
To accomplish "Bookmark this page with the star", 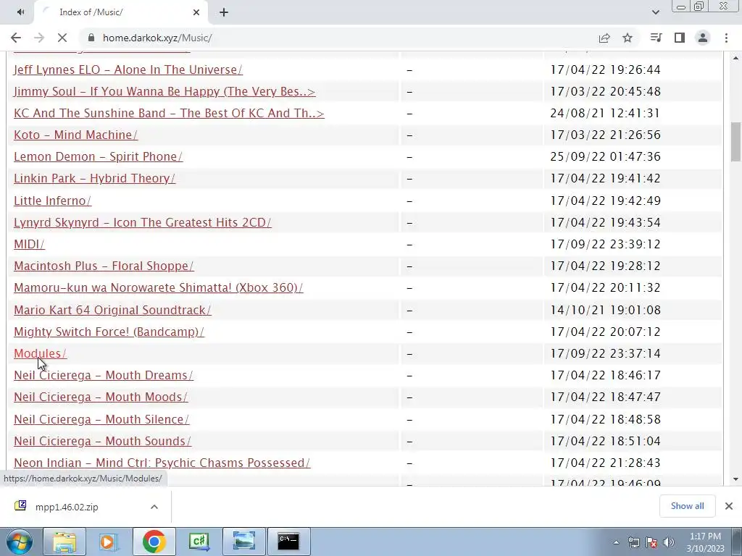I will click(x=628, y=38).
